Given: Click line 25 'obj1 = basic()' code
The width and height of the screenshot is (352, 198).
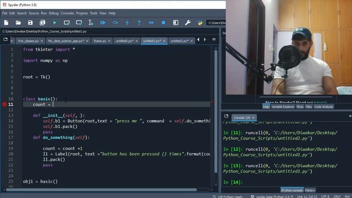Looking at the screenshot, I should click(x=40, y=182).
